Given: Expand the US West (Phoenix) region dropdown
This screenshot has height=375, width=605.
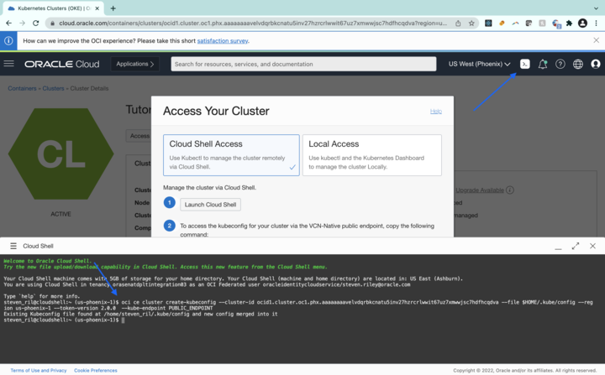Looking at the screenshot, I should coord(479,64).
